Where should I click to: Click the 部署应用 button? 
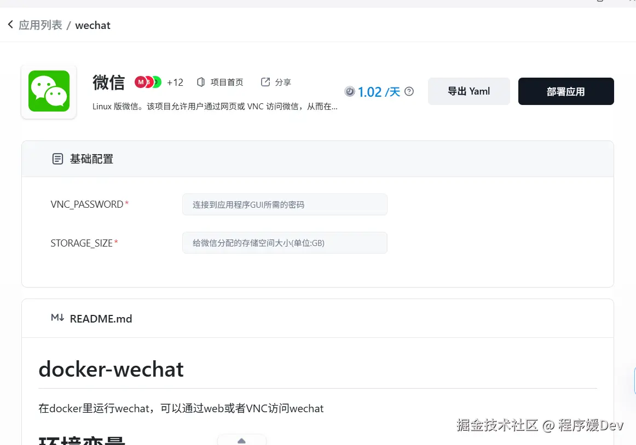(x=566, y=91)
